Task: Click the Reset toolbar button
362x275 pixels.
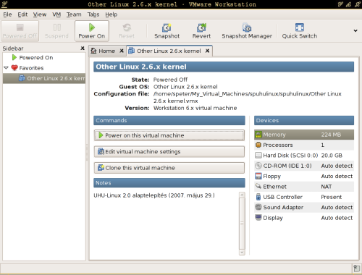Action: click(127, 31)
